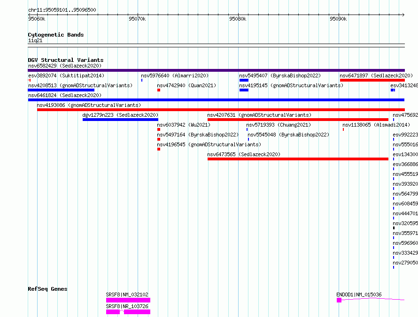Click the blue bar under nsv5495407
418x317 pixels.
tap(244, 80)
